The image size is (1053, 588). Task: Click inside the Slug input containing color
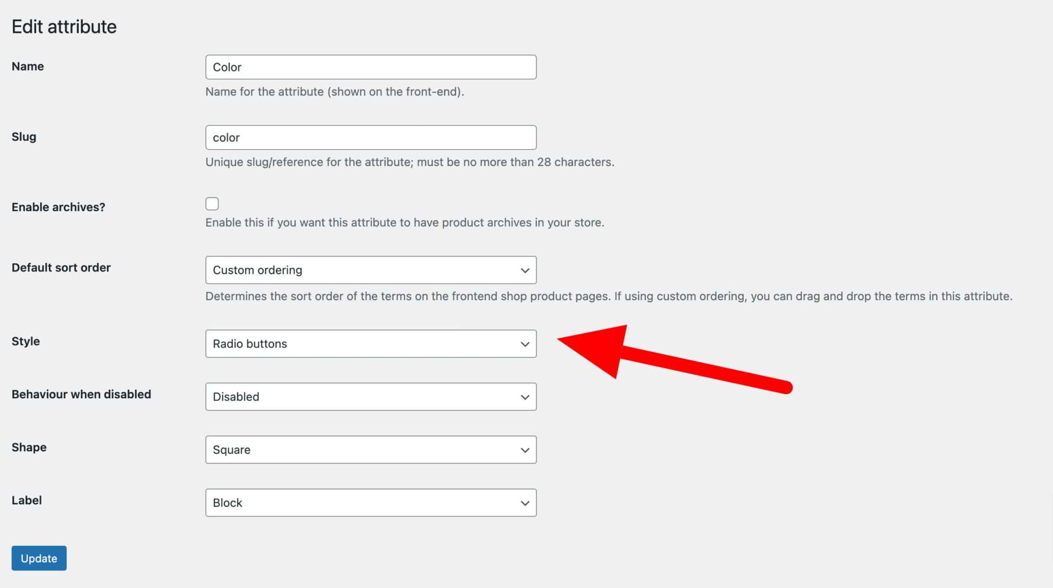point(370,137)
